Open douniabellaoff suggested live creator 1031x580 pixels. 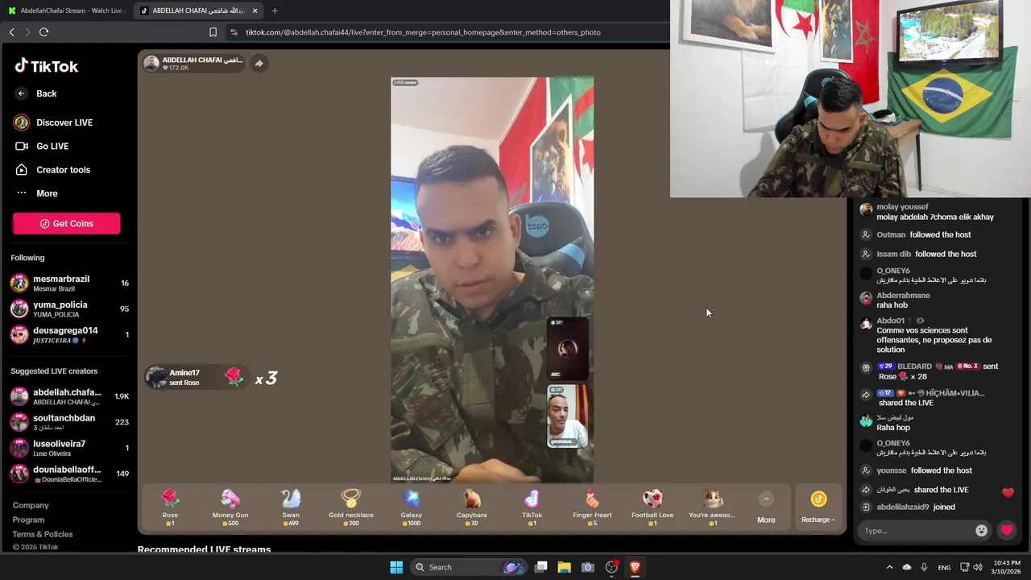point(68,474)
